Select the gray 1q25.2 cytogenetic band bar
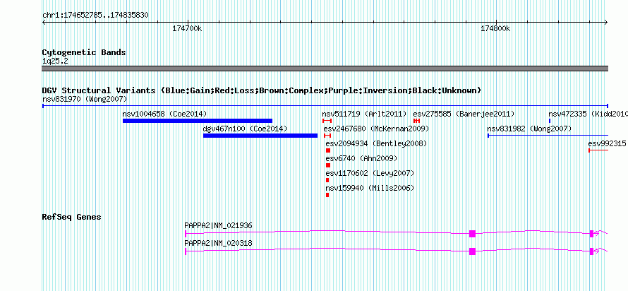Image resolution: width=628 pixels, height=291 pixels. click(325, 69)
